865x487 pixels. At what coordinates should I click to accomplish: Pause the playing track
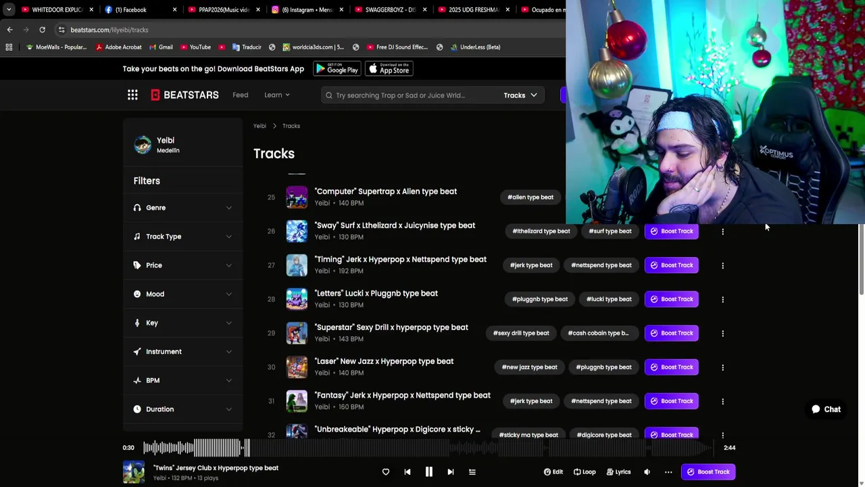tap(428, 472)
